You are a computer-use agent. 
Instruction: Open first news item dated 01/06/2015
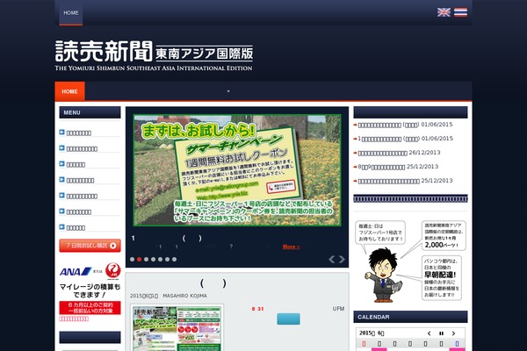403,125
